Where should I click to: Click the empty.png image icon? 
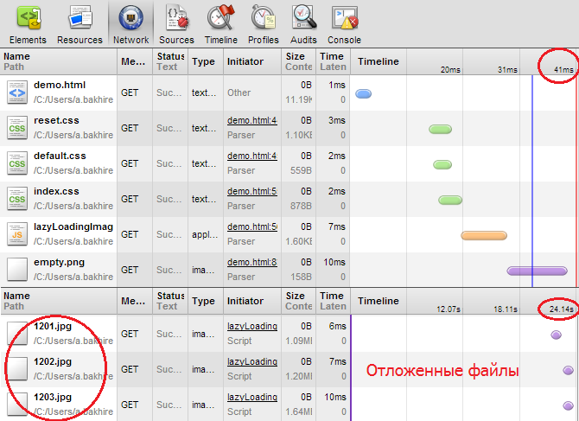pyautogui.click(x=17, y=270)
